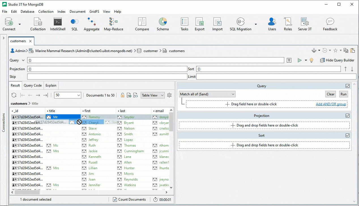Open the Compare tool
The width and height of the screenshot is (359, 206).
142,24
